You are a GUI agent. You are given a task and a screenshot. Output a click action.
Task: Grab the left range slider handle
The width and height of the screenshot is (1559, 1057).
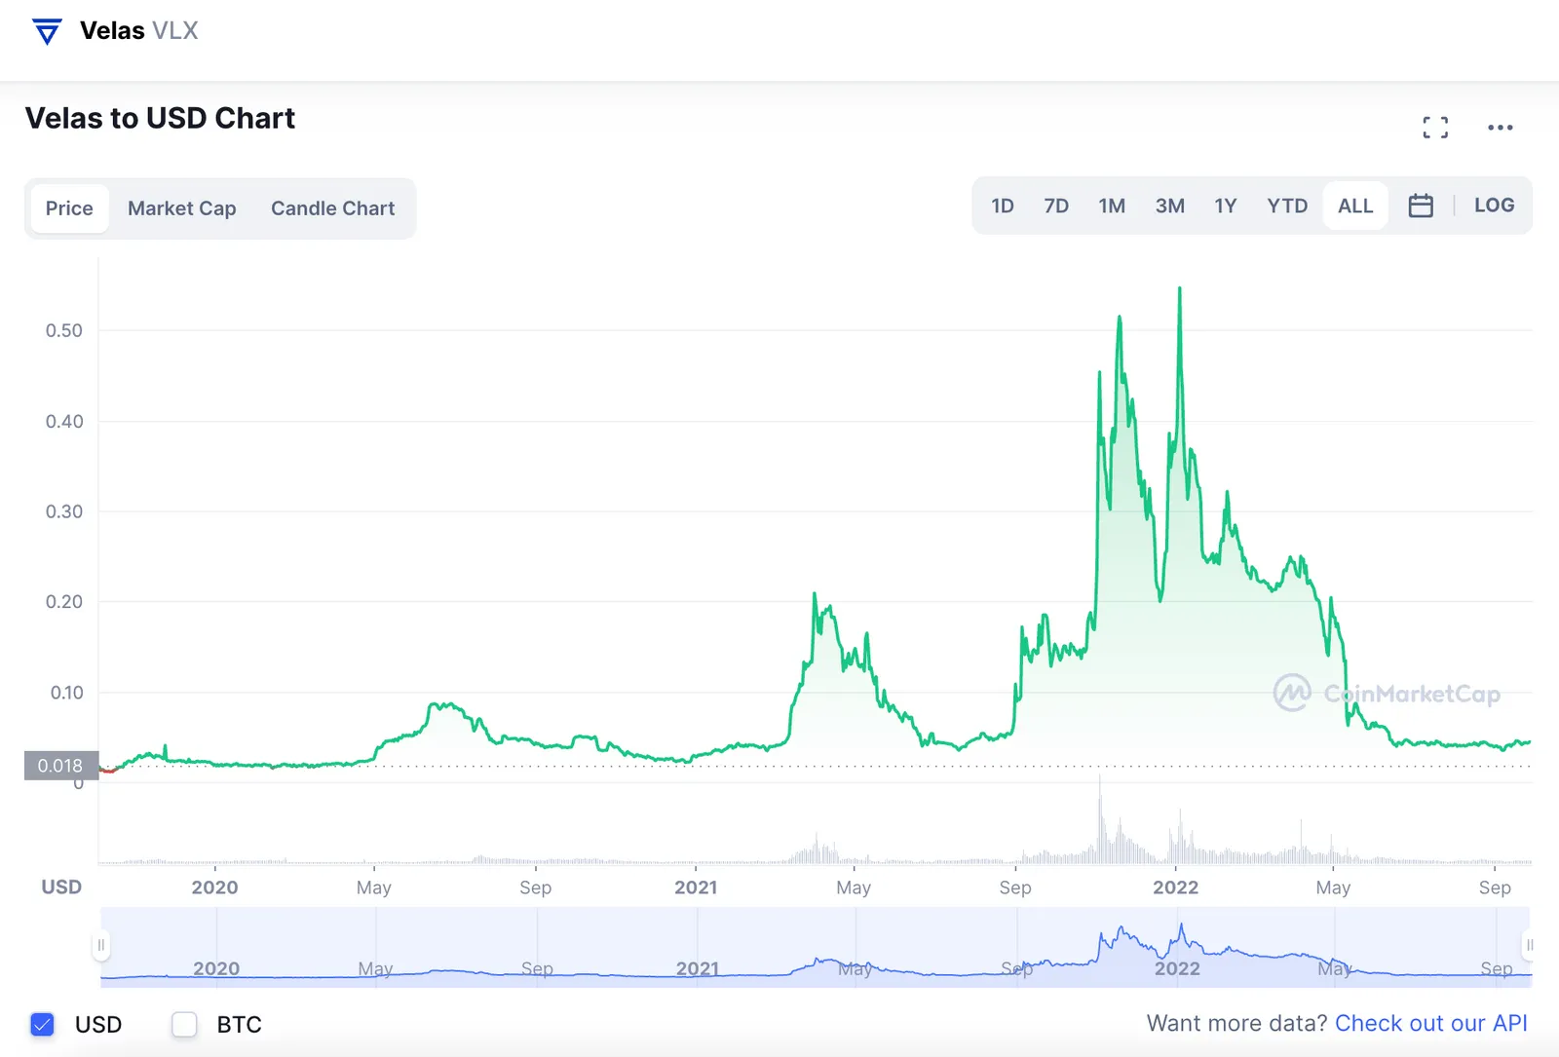tap(100, 945)
